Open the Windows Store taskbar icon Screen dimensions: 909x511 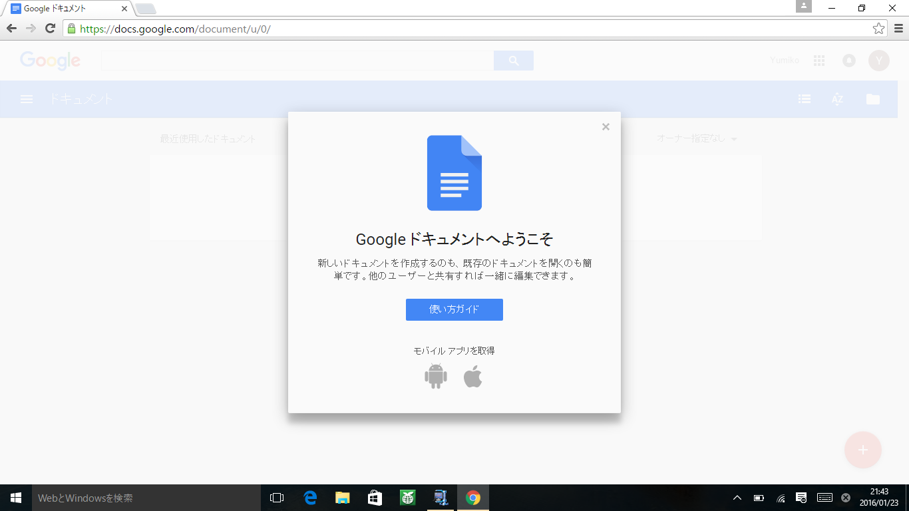coord(375,498)
